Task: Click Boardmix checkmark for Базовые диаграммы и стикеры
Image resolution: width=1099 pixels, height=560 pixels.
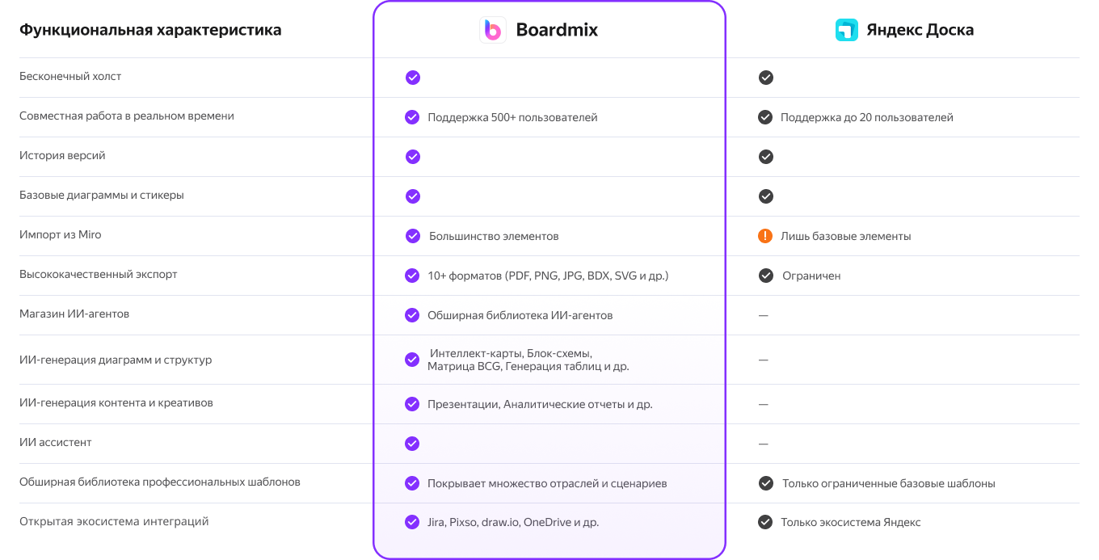Action: (x=412, y=196)
